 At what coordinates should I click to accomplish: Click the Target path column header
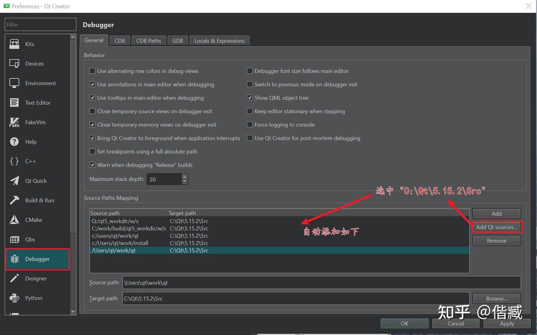(318, 213)
